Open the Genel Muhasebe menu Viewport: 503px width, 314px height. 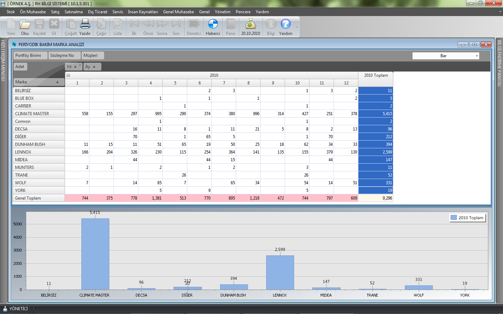tap(178, 12)
